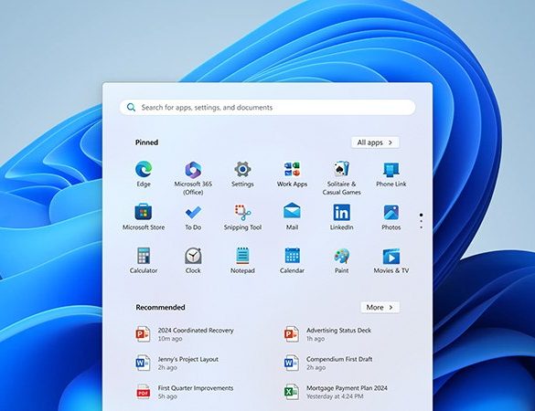Image resolution: width=535 pixels, height=411 pixels.
Task: Open Movies & TV app
Action: click(x=391, y=260)
